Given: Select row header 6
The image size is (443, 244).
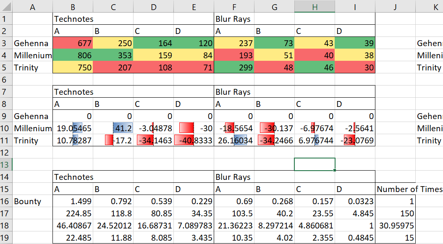Looking at the screenshot, I should (6, 80).
